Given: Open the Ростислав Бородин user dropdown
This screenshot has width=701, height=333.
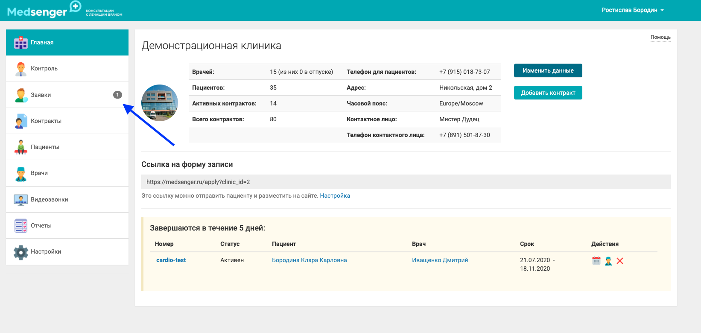Looking at the screenshot, I should tap(632, 10).
